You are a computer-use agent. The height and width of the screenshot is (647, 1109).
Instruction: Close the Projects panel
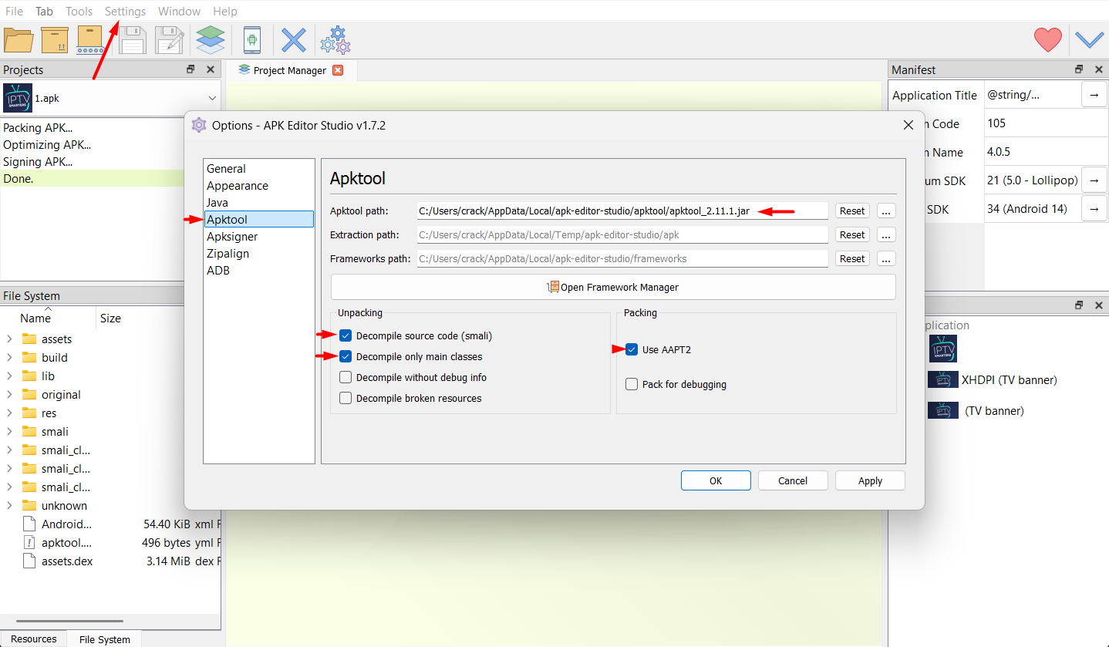pyautogui.click(x=210, y=69)
